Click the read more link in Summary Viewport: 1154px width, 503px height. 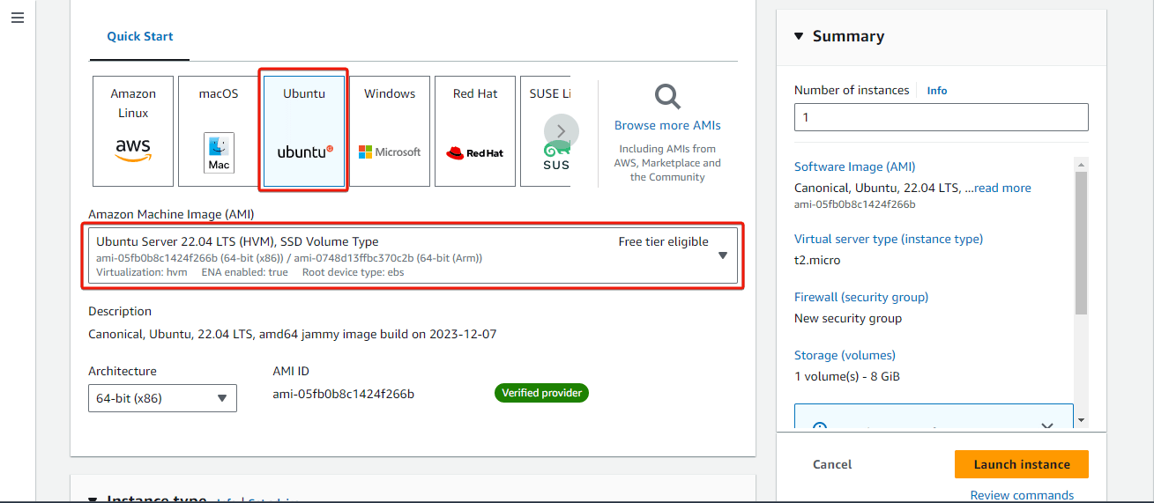(1002, 188)
